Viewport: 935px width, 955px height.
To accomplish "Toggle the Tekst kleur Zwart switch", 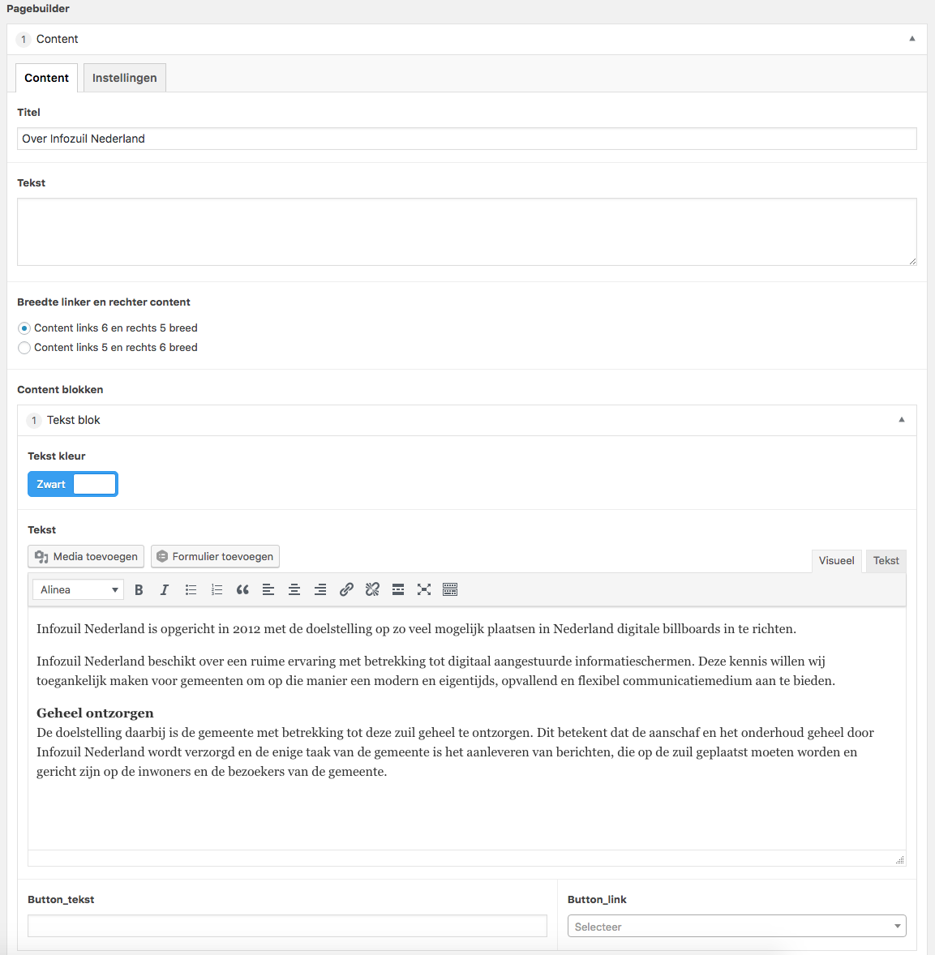I will tap(73, 484).
